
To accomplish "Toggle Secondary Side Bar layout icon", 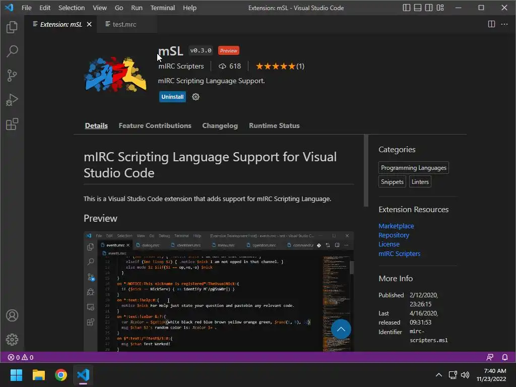I will (429, 8).
